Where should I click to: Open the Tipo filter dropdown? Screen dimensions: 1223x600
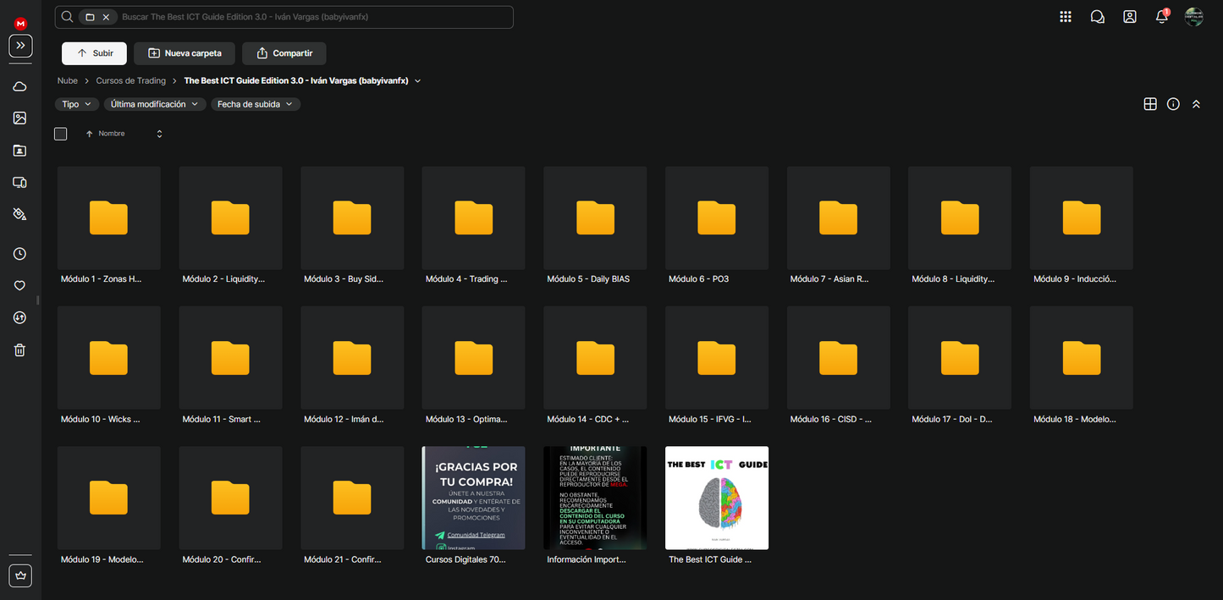tap(76, 104)
